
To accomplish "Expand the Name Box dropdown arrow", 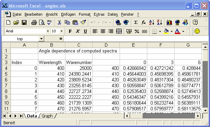I will coord(41,39).
